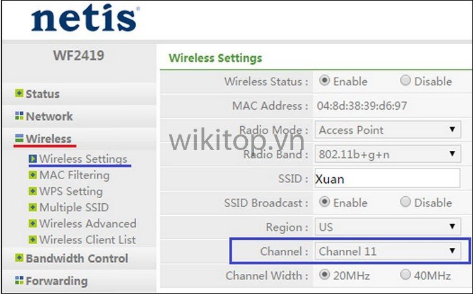473x294 pixels.
Task: Open the Wireless Client List page
Action: coord(87,240)
